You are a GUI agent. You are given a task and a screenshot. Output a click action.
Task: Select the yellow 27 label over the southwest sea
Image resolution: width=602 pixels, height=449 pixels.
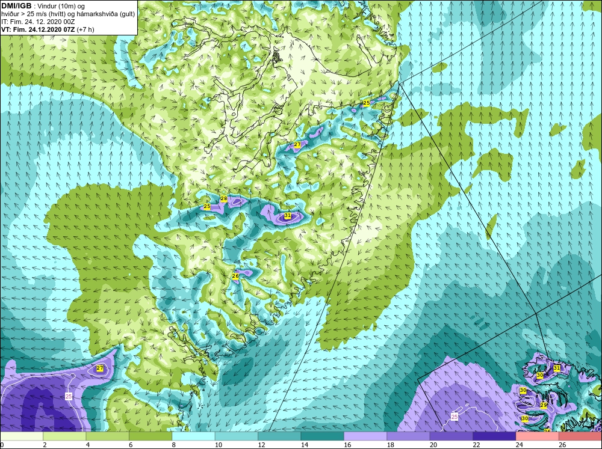click(100, 368)
